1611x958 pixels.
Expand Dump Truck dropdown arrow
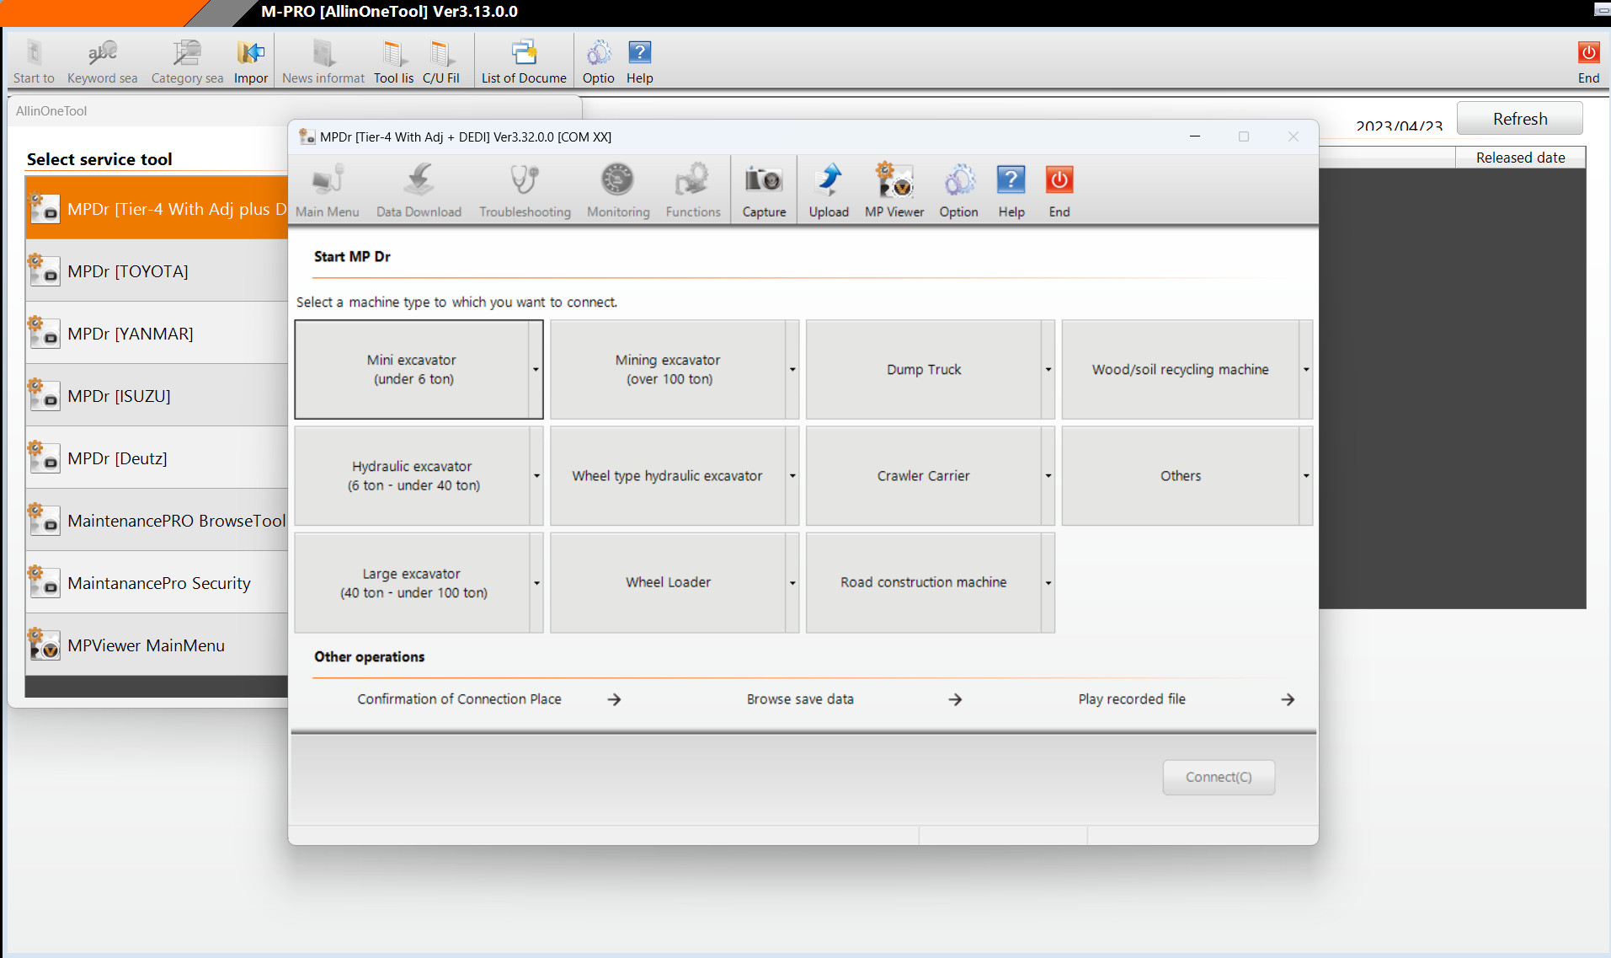[x=1048, y=369]
